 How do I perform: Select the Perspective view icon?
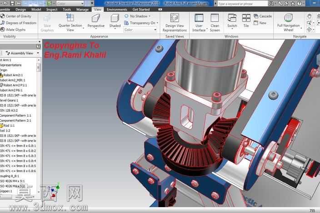(96, 18)
